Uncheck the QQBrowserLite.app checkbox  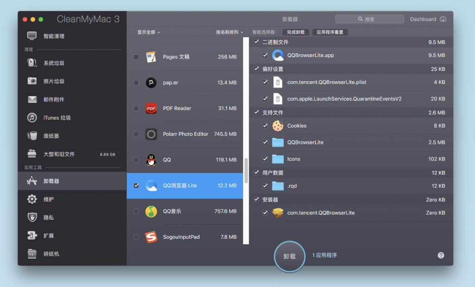click(x=265, y=55)
